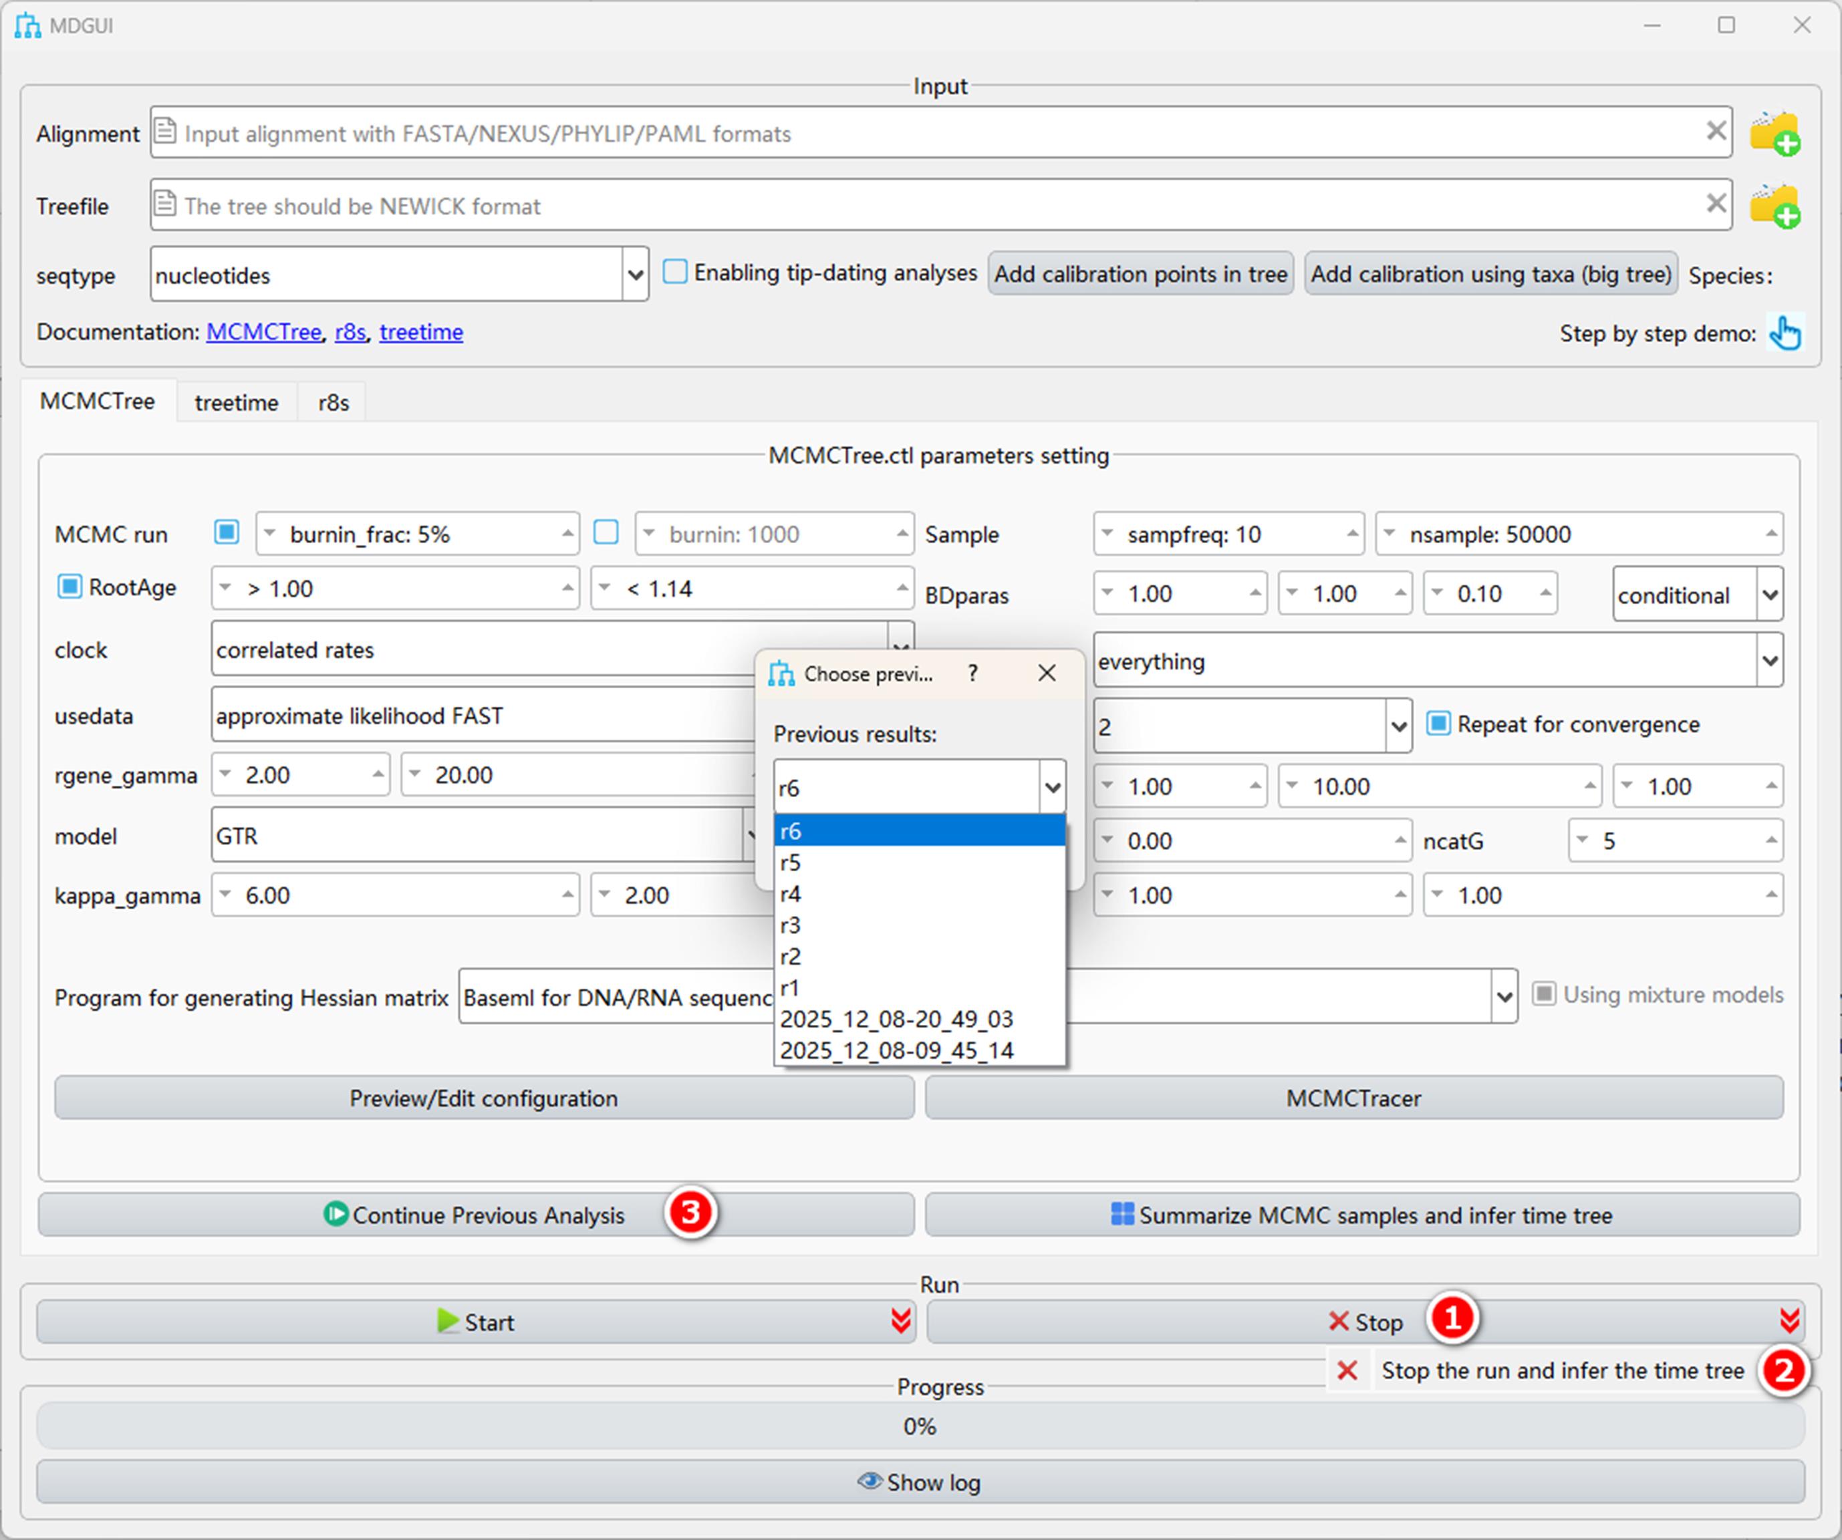This screenshot has height=1540, width=1842.
Task: Open the seqtype nucleotides dropdown
Action: click(635, 275)
